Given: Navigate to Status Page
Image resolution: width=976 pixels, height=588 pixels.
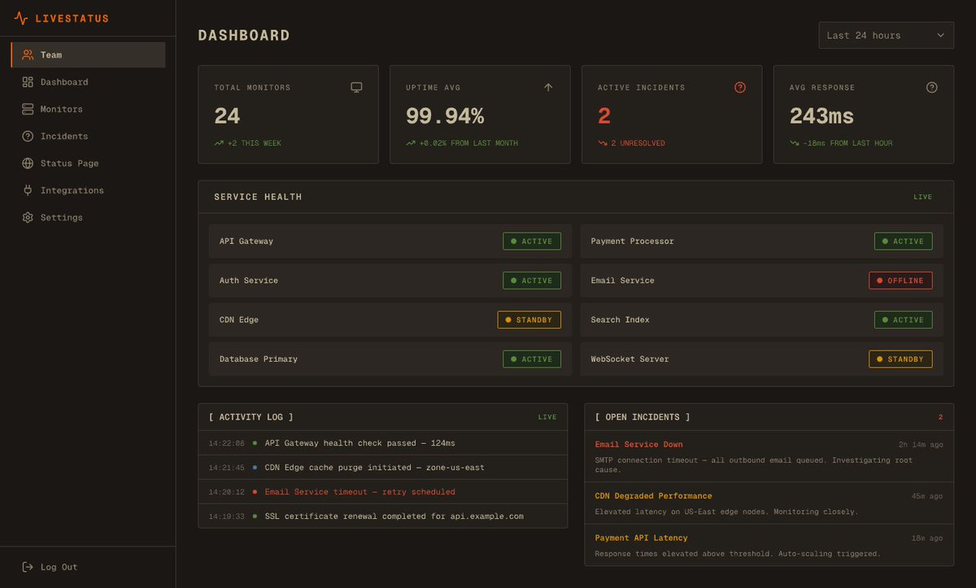Looking at the screenshot, I should (x=88, y=163).
